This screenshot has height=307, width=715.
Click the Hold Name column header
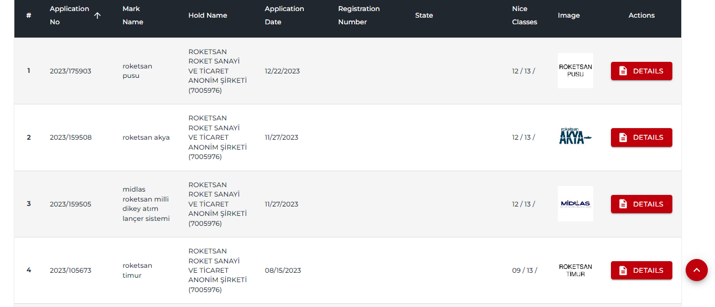point(208,15)
